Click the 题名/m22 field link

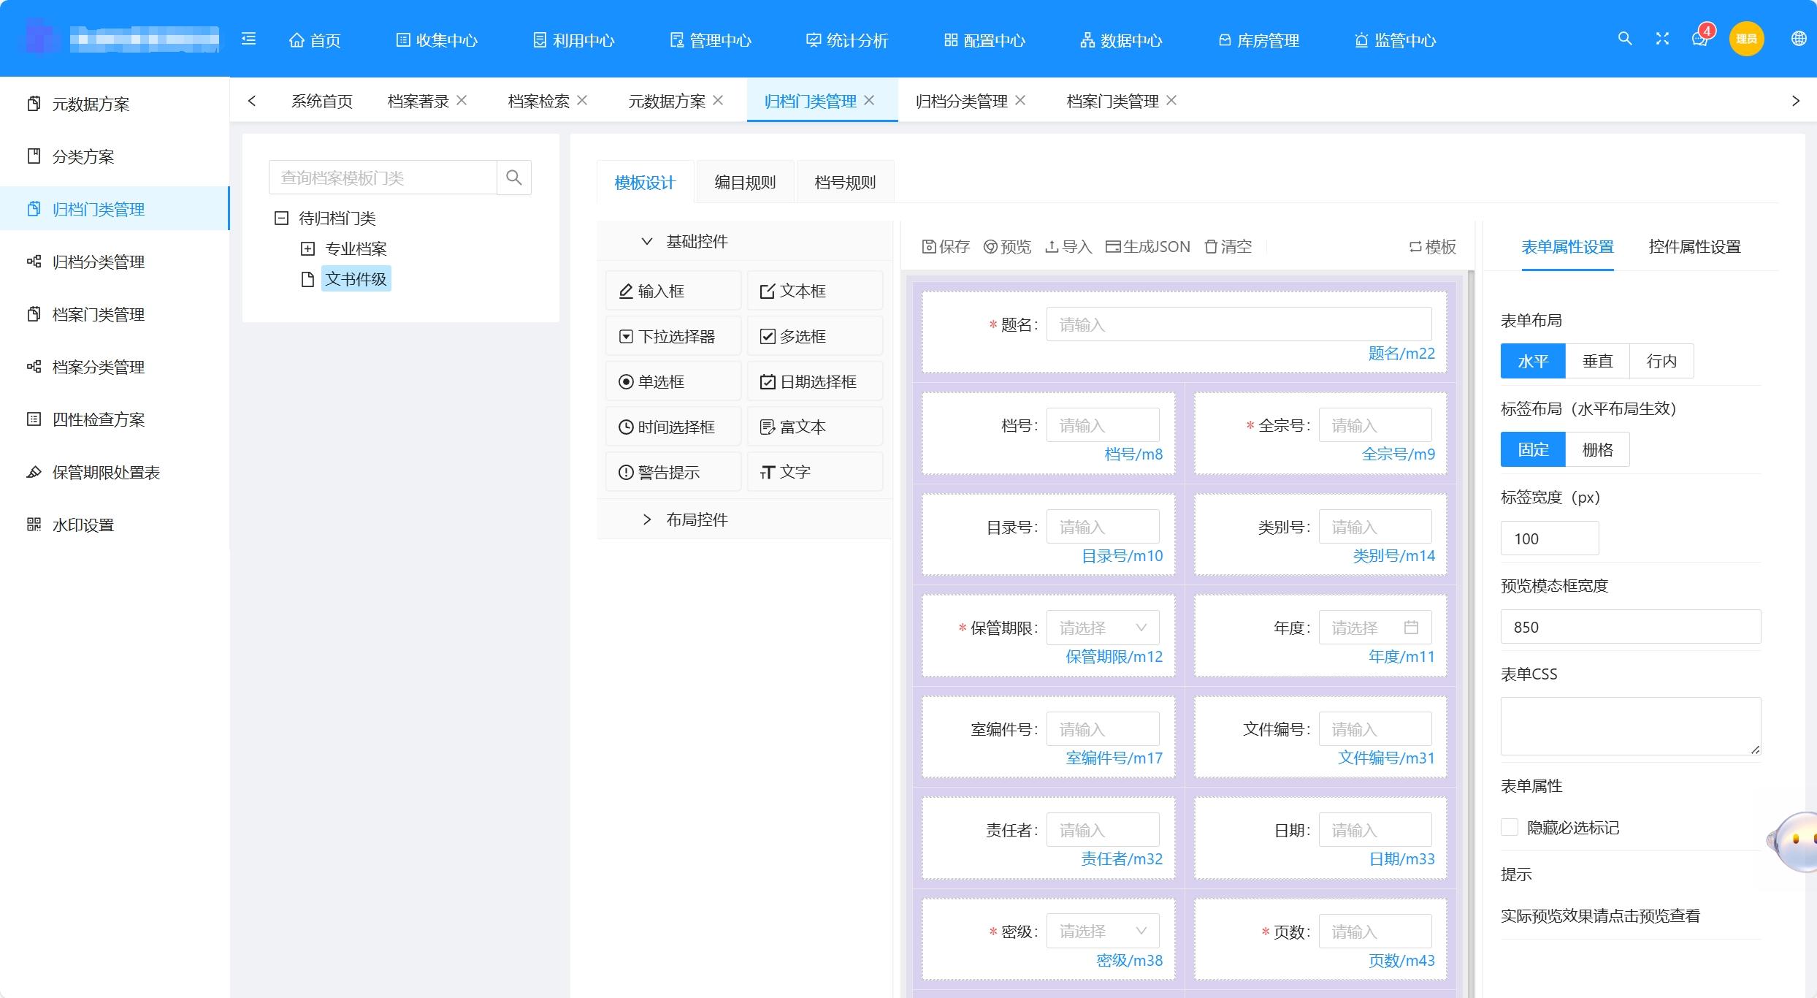(1401, 354)
